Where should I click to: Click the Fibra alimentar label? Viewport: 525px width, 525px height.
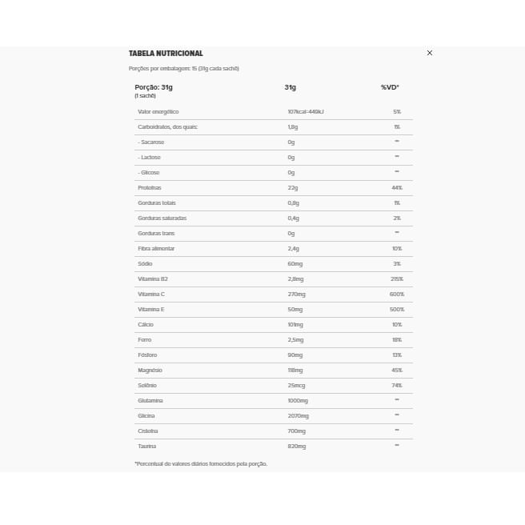tap(156, 248)
